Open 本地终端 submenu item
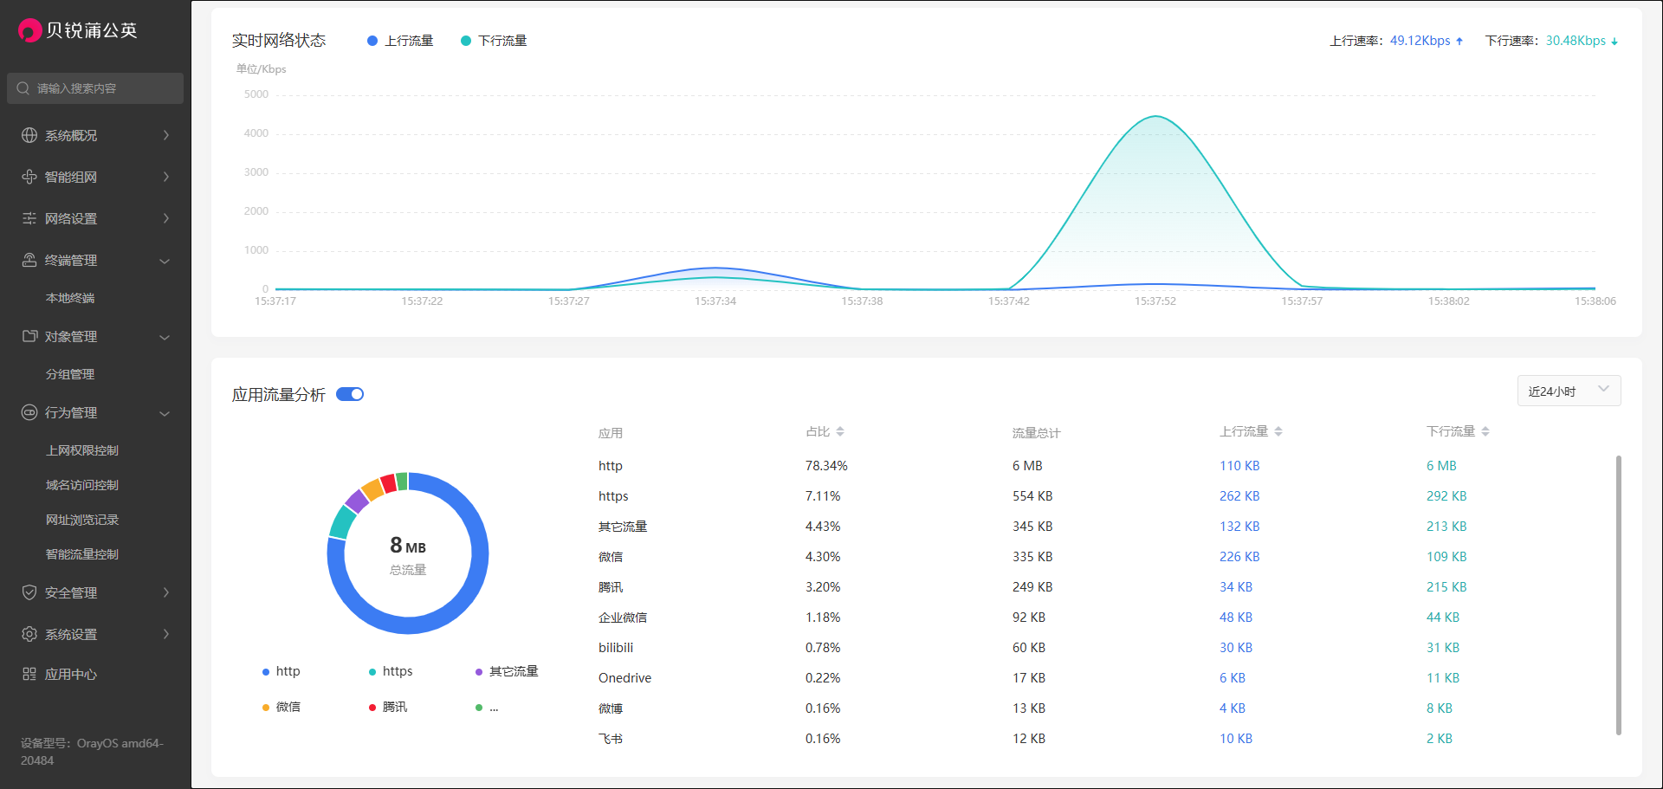Image resolution: width=1663 pixels, height=789 pixels. click(70, 298)
